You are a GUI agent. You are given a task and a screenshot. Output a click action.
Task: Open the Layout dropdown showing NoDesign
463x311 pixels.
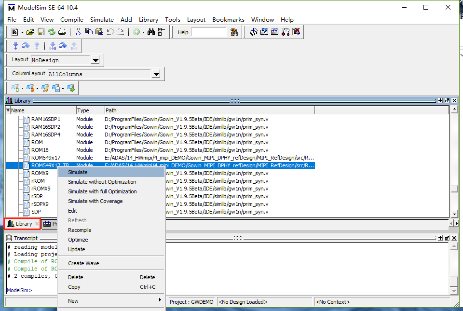click(95, 60)
